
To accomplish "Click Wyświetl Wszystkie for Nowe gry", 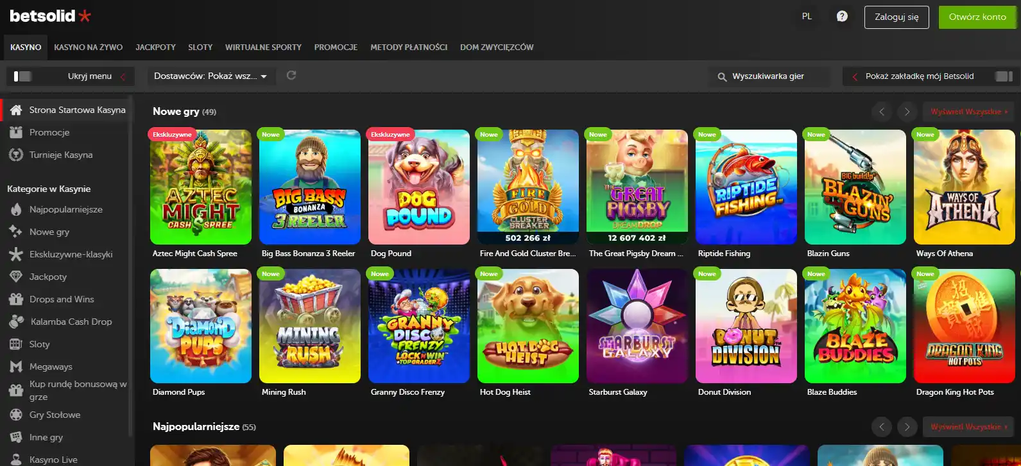I will coord(968,112).
